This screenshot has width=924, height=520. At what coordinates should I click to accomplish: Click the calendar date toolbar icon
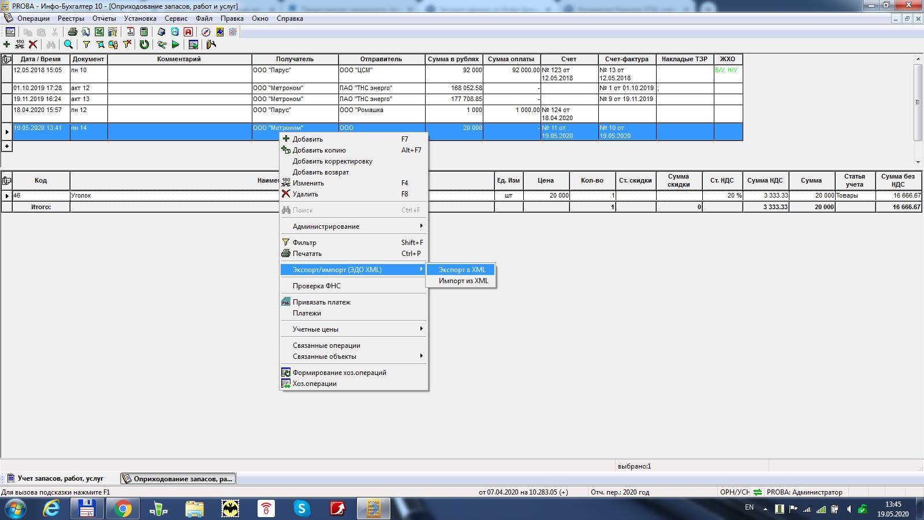click(131, 32)
